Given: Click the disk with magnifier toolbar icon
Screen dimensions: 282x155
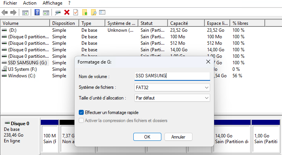Looking at the screenshot, I should [58, 13].
